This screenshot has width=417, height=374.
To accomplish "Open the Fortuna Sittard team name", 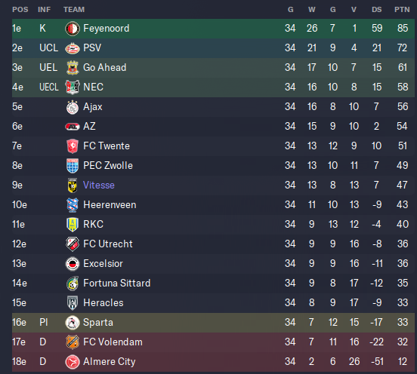I will tap(117, 283).
